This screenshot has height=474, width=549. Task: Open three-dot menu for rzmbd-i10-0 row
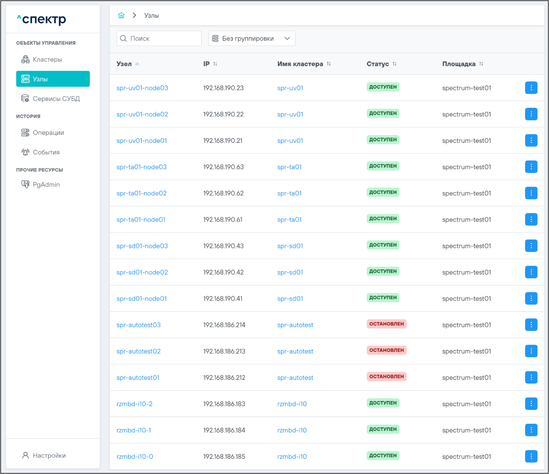tap(531, 456)
